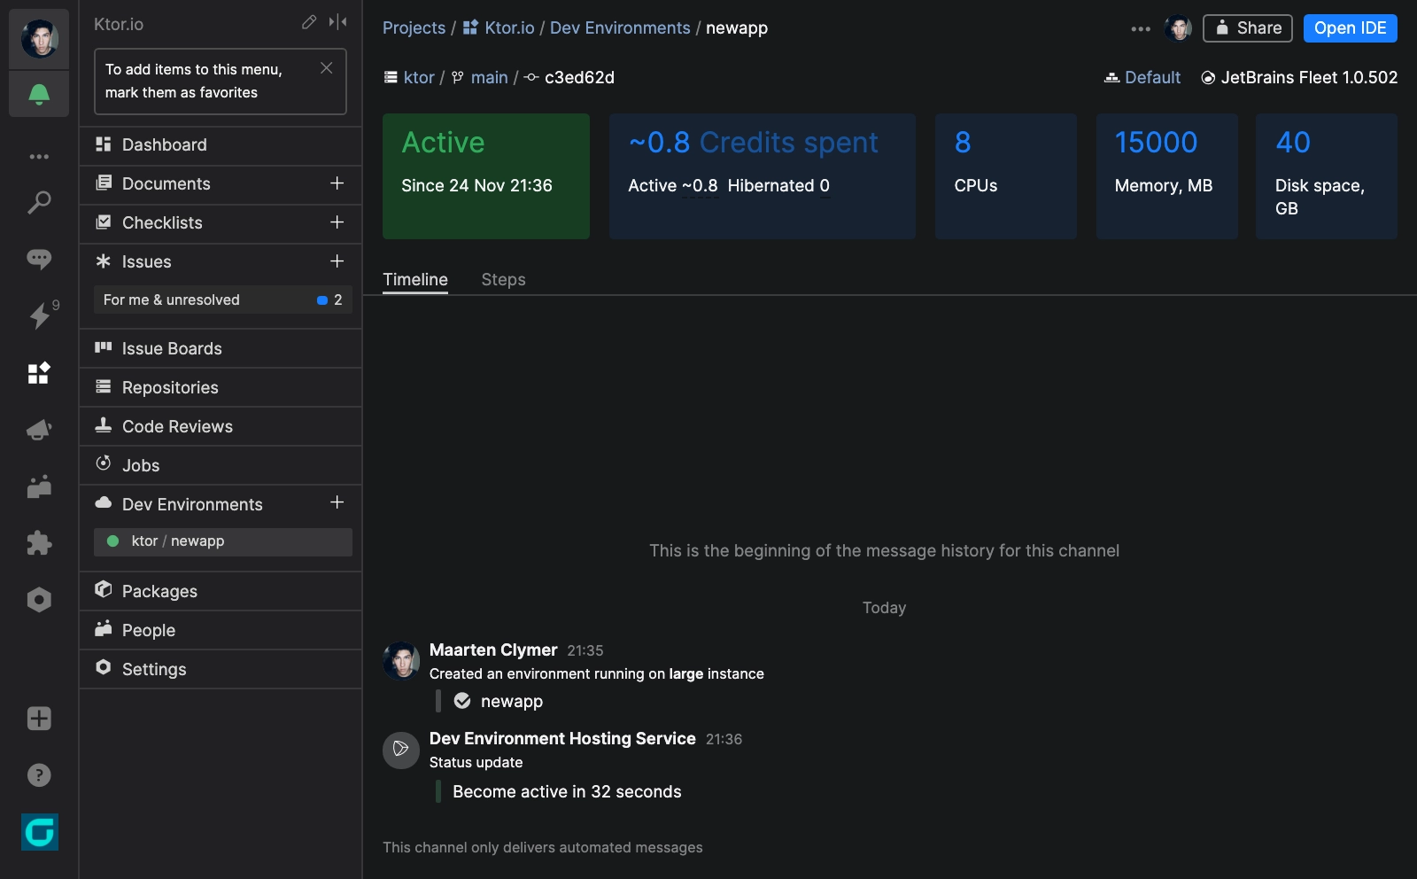Open the header three-dots options menu
The width and height of the screenshot is (1417, 879).
(x=1141, y=28)
